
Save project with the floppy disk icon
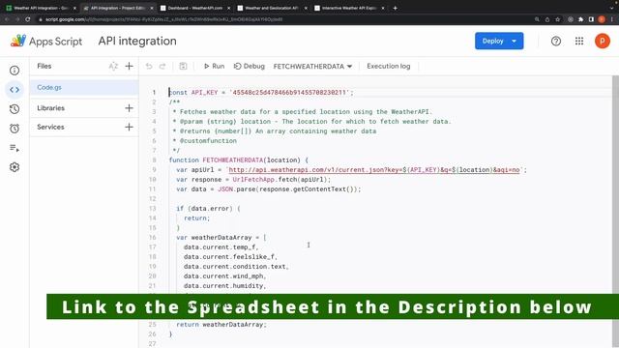[x=183, y=67]
